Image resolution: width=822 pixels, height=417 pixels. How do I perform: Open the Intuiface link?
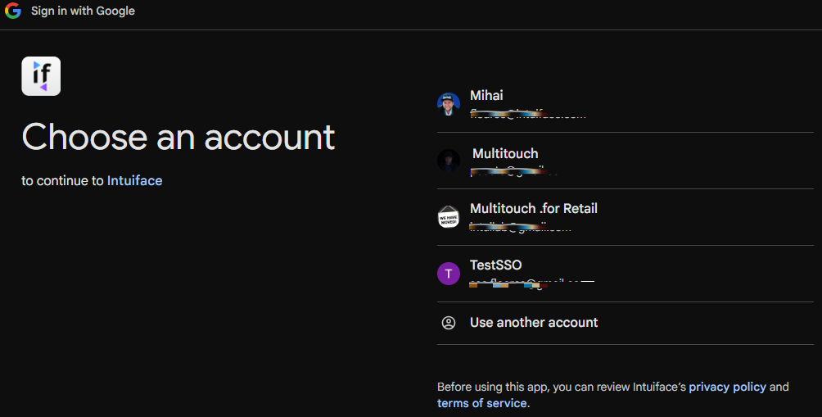tap(135, 180)
